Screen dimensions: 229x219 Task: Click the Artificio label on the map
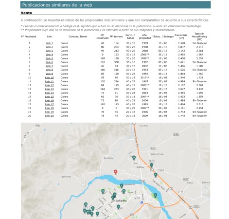(x=140, y=167)
